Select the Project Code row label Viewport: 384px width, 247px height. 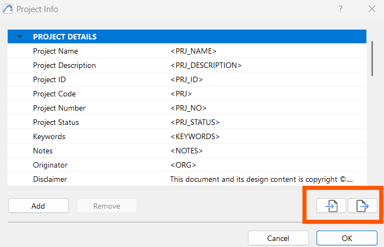pos(54,94)
